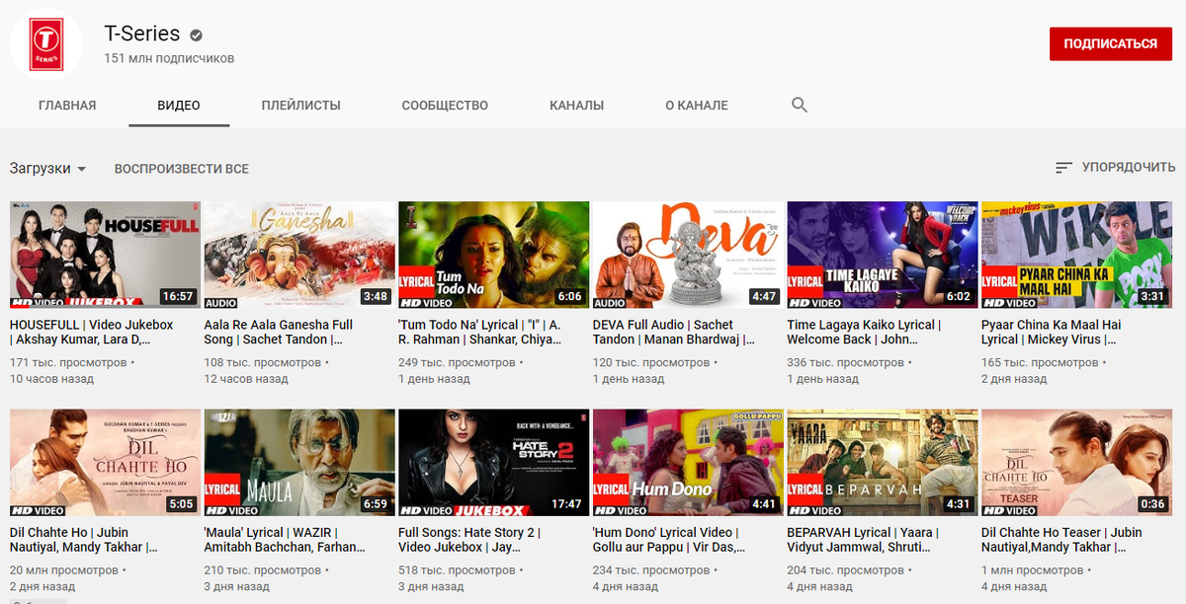
Task: Click the T-Series channel avatar logo
Action: click(45, 46)
